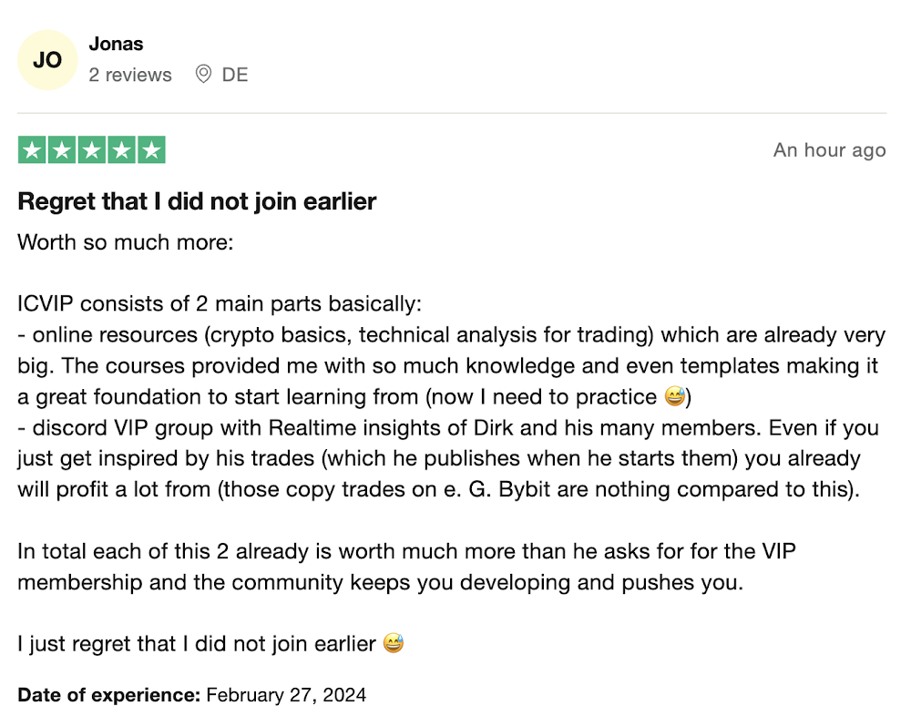This screenshot has height=716, width=911.
Task: Click the "2 reviews" count
Action: tap(130, 75)
